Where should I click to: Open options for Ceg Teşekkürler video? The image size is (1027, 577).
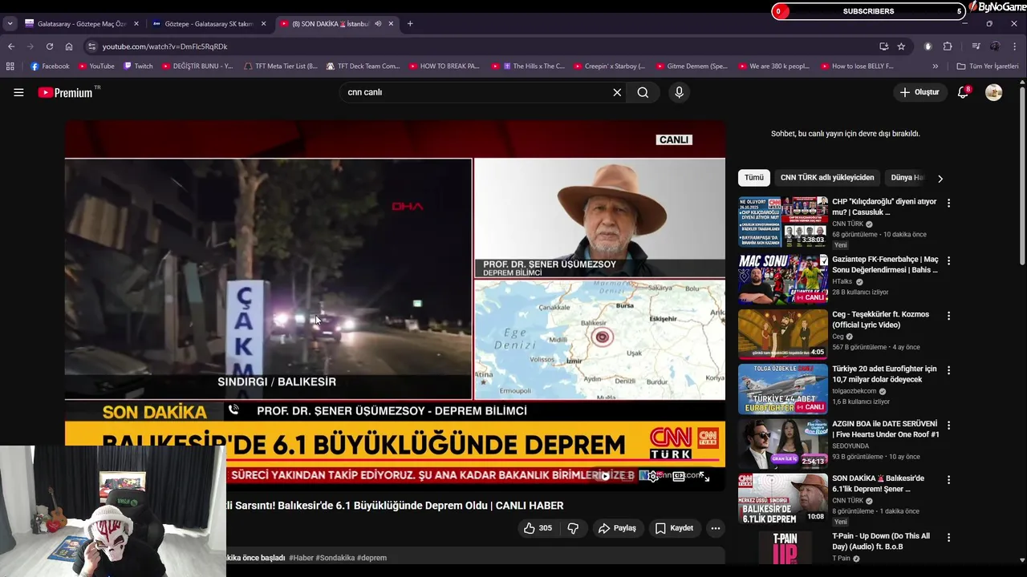click(948, 317)
